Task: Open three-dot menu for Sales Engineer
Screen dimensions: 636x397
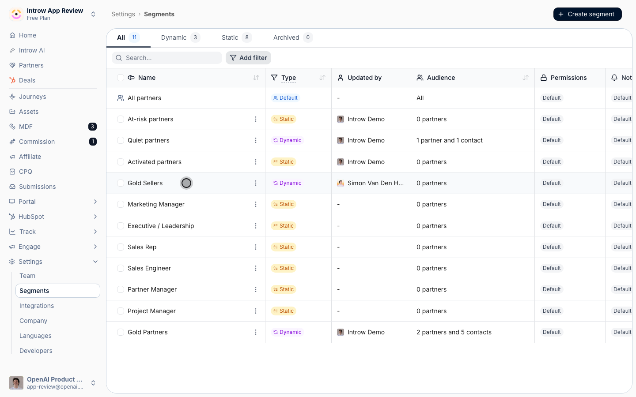Action: 256,268
